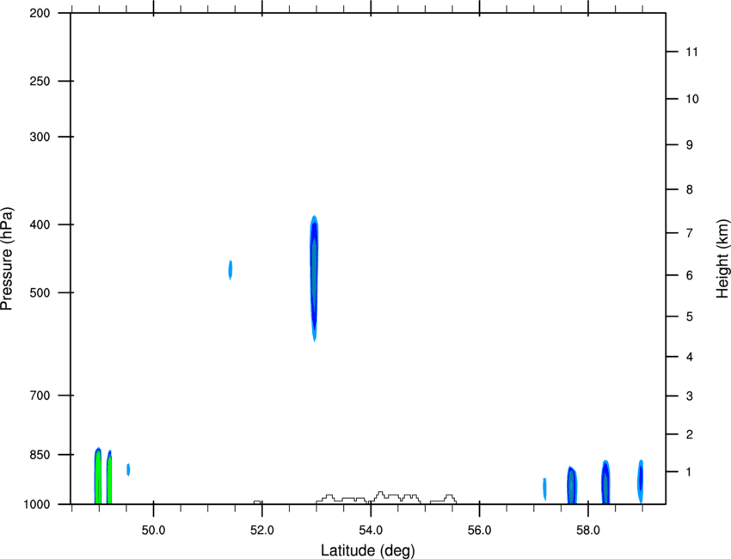Image resolution: width=731 pixels, height=559 pixels.
Task: Pick the height label 5
Action: point(690,316)
